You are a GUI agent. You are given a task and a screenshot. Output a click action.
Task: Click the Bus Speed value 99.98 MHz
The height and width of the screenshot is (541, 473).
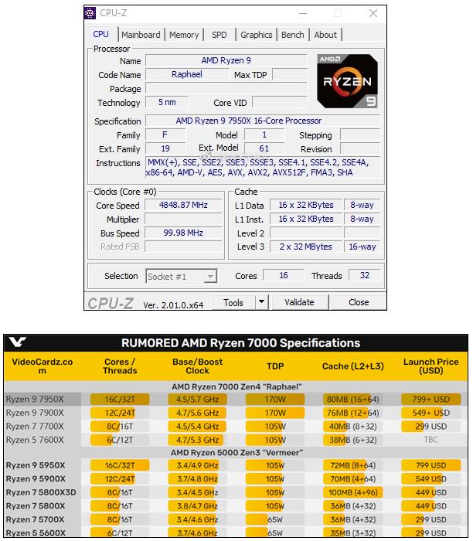183,233
